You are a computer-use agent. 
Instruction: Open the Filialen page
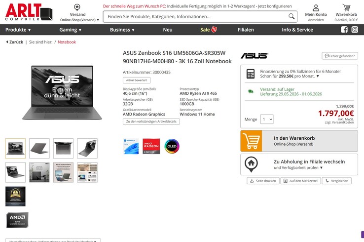point(246,30)
